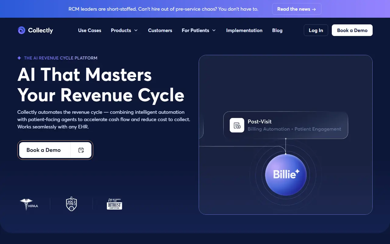Click the SOC 2 Type 2 badge
The image size is (390, 244).
click(71, 204)
